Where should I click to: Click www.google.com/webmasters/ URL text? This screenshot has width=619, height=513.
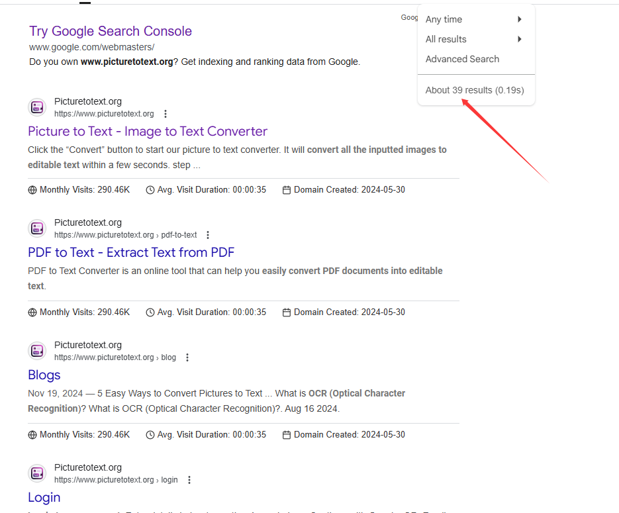tap(91, 48)
